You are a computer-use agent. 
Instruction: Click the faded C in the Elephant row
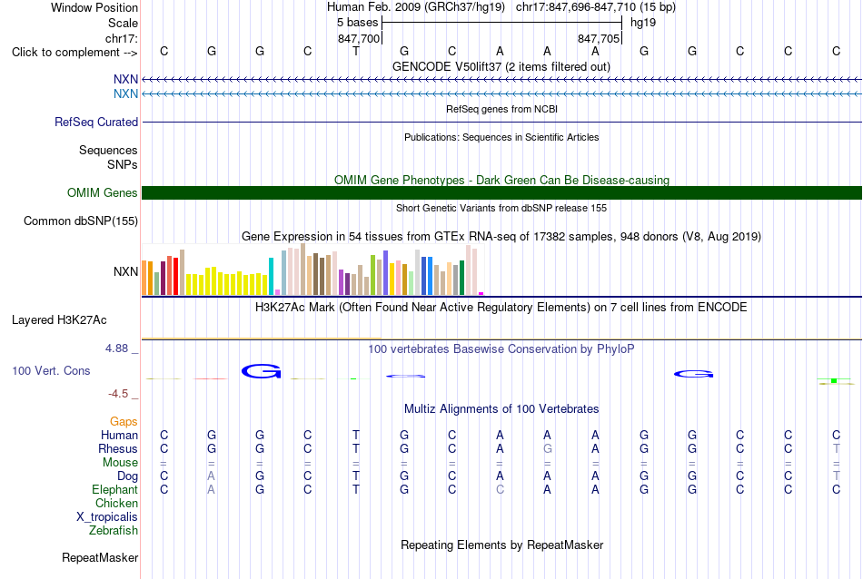(500, 489)
